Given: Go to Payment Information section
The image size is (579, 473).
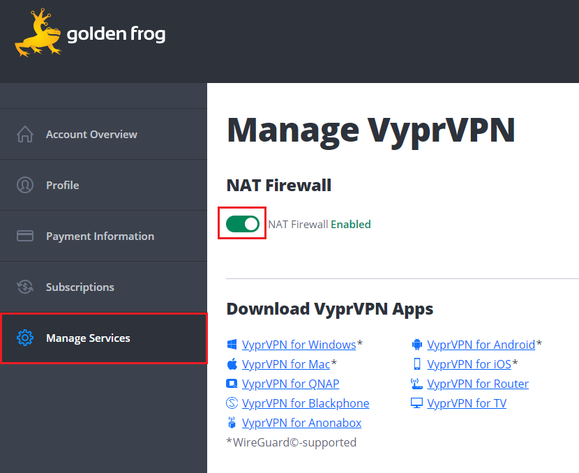Looking at the screenshot, I should click(100, 236).
